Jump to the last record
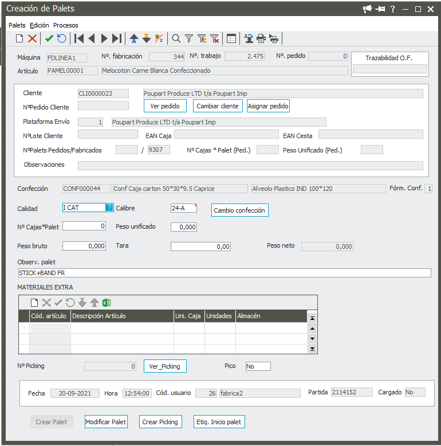Screen dimensions: 441x446 (x=117, y=38)
